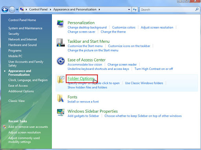Open the recent pages dropdown beside Forward

(17, 9)
